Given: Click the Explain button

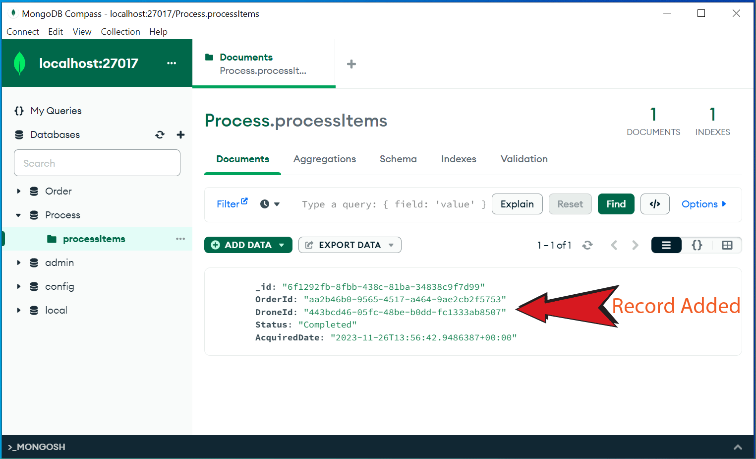Looking at the screenshot, I should pyautogui.click(x=517, y=204).
